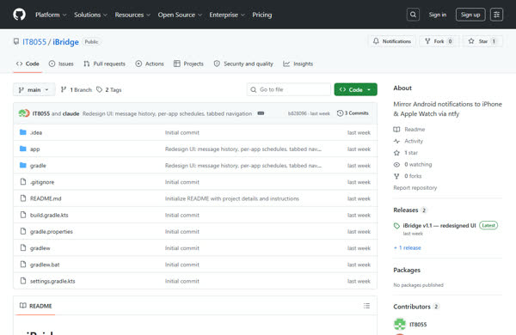The image size is (516, 335).
Task: Click the Notifications bell button
Action: (392, 41)
